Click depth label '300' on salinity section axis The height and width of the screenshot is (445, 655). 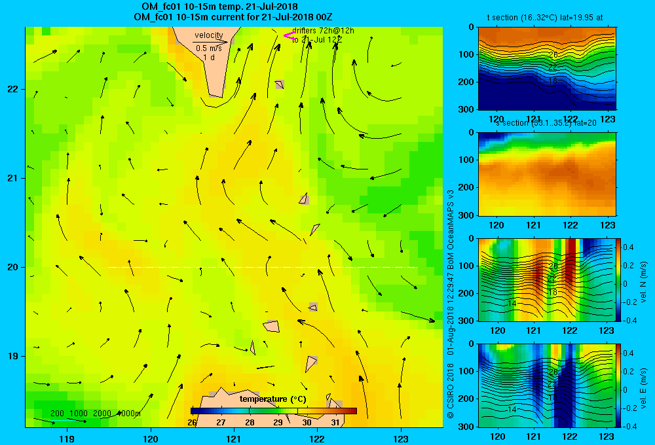tap(466, 215)
